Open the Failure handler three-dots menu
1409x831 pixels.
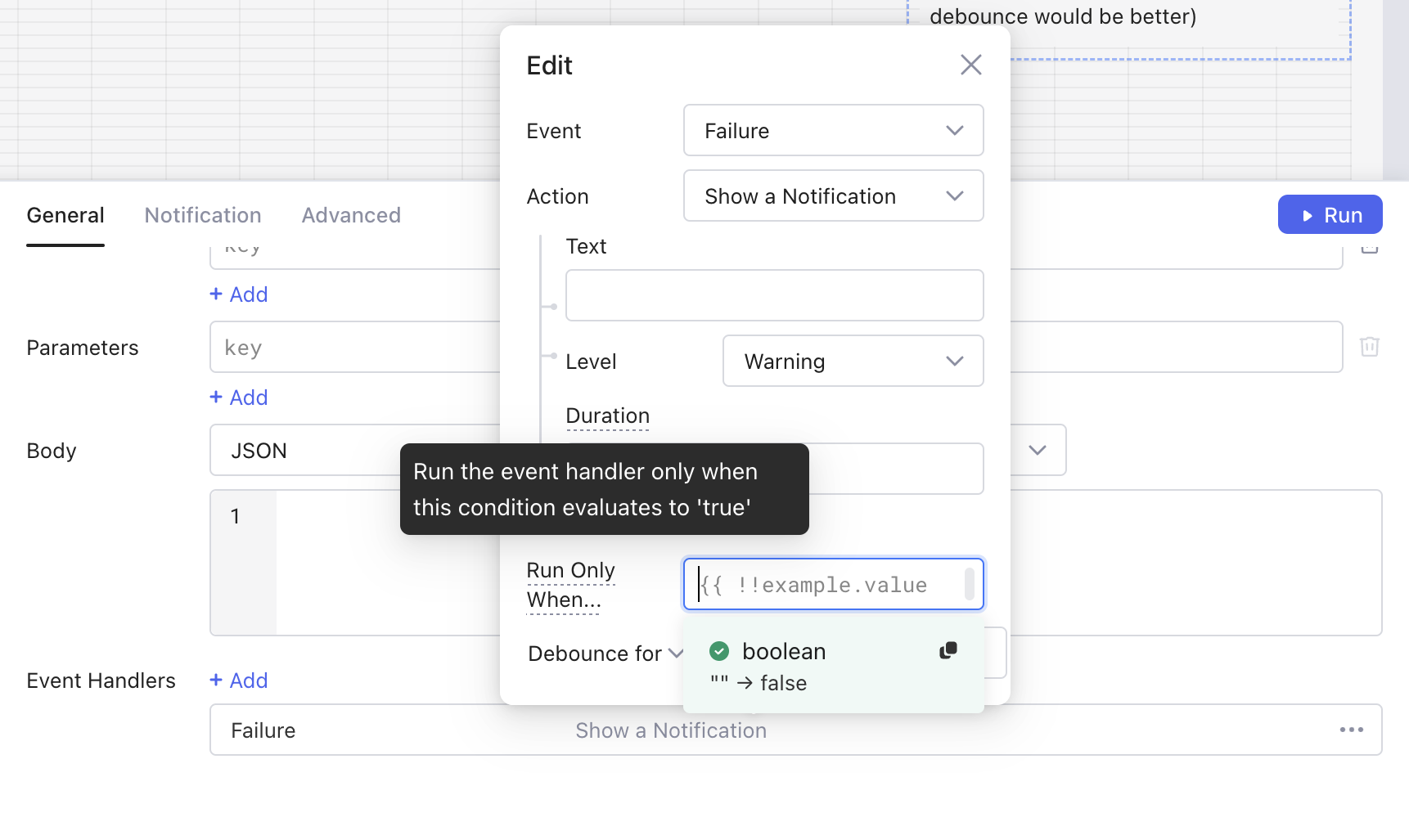coord(1351,730)
